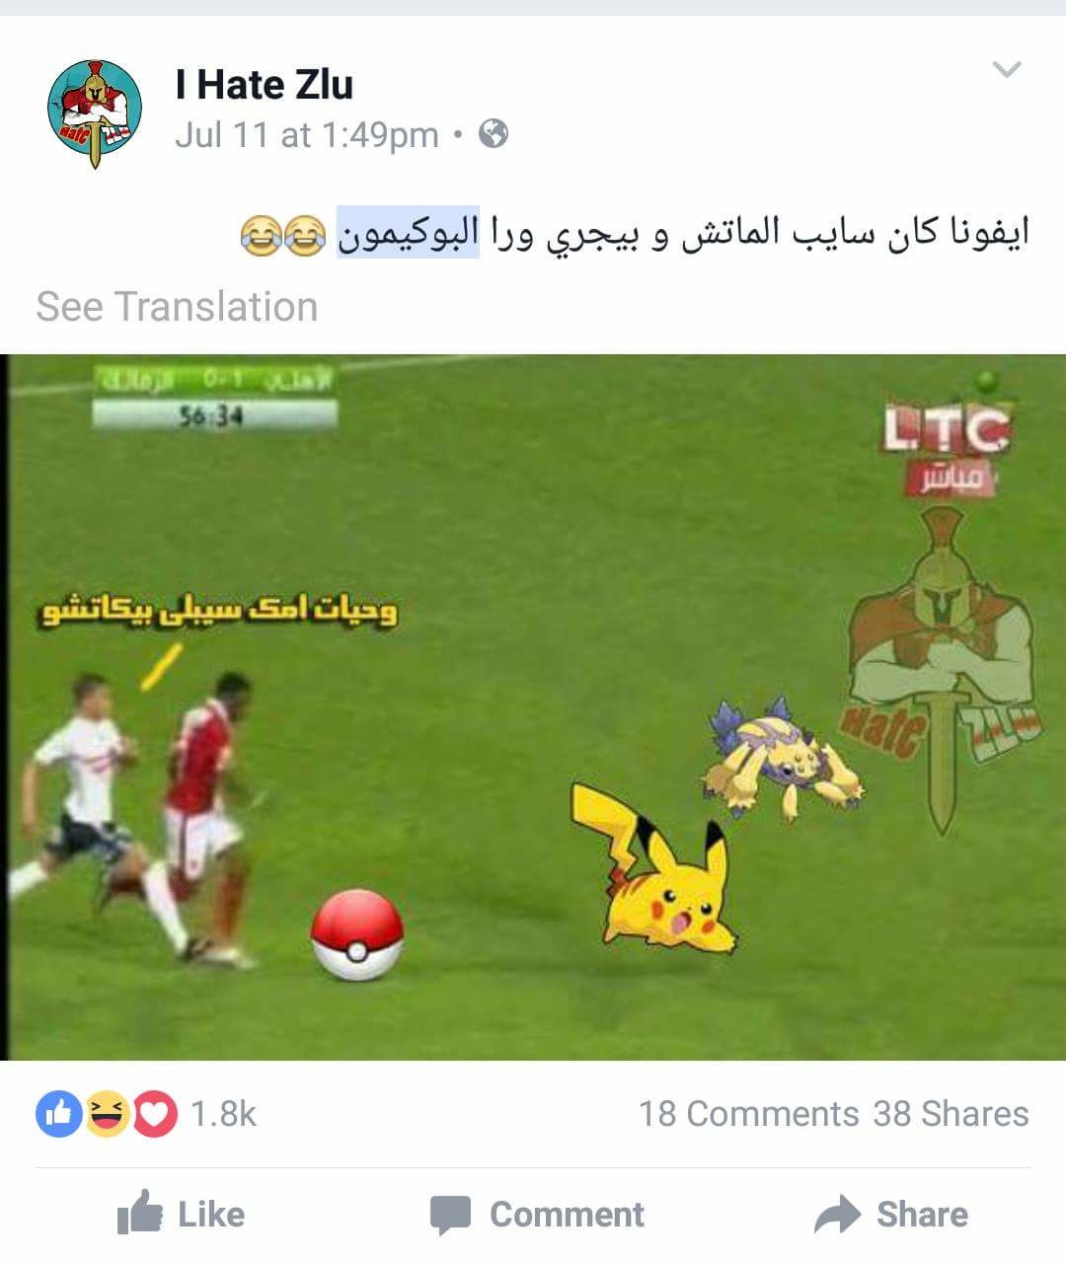
Task: View the 1.8k reactions count
Action: (x=223, y=1114)
